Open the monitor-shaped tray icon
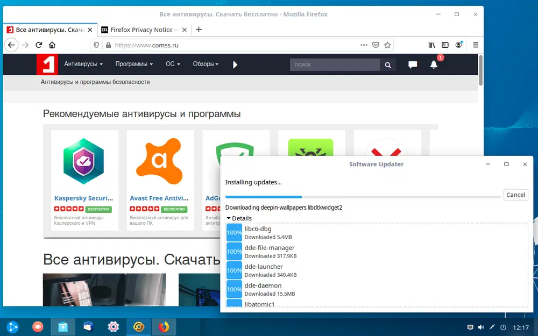 (x=470, y=327)
